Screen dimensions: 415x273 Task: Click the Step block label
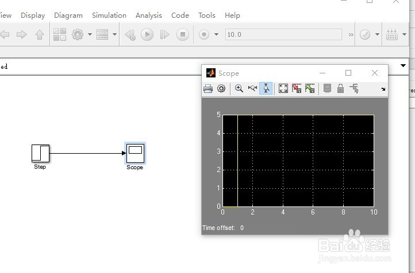[x=40, y=167]
